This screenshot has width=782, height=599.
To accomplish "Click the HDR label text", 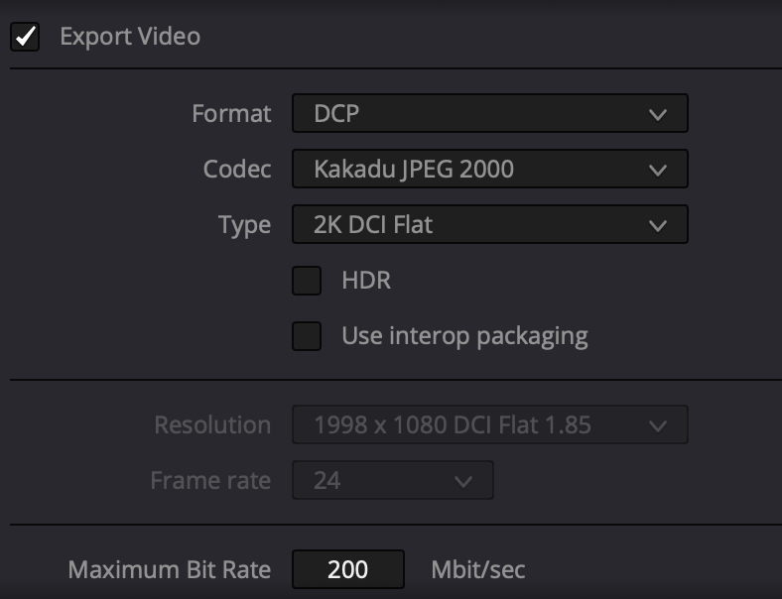I will click(366, 280).
